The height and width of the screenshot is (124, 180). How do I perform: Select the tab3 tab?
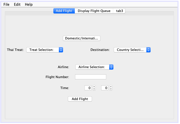coord(119,11)
